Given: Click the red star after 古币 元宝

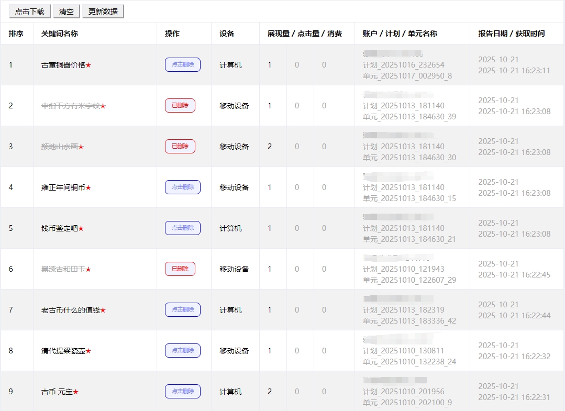Looking at the screenshot, I should [x=75, y=392].
